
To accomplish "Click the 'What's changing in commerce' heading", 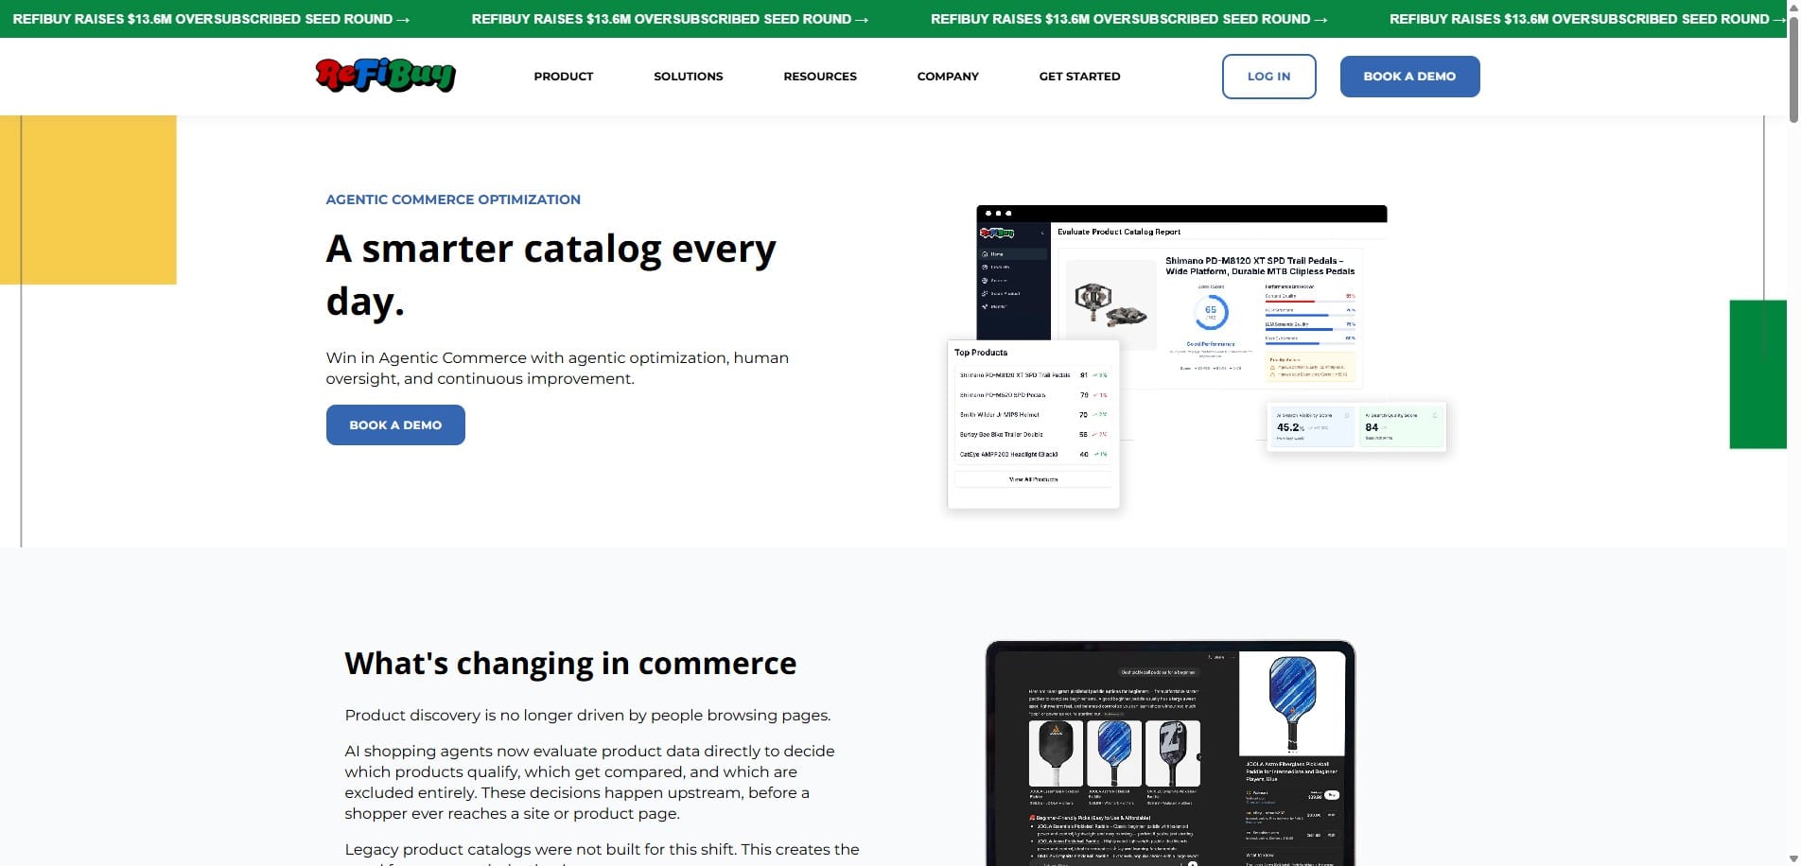I will 570,664.
